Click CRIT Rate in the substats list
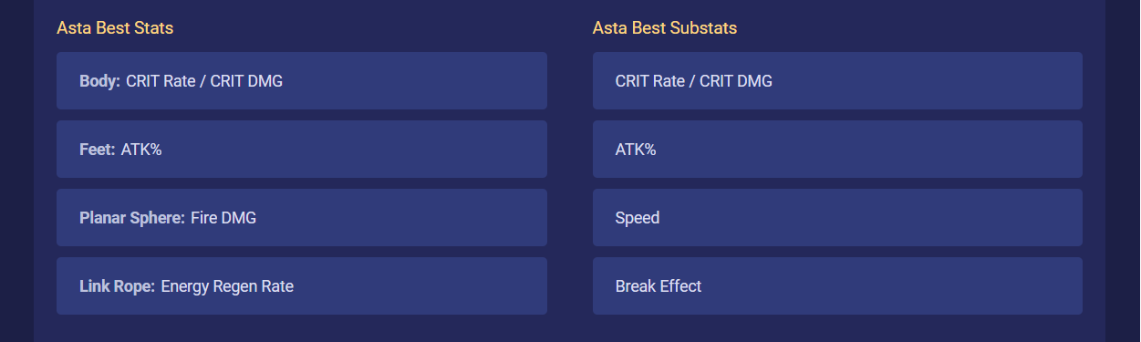1141x342 pixels. coord(651,81)
